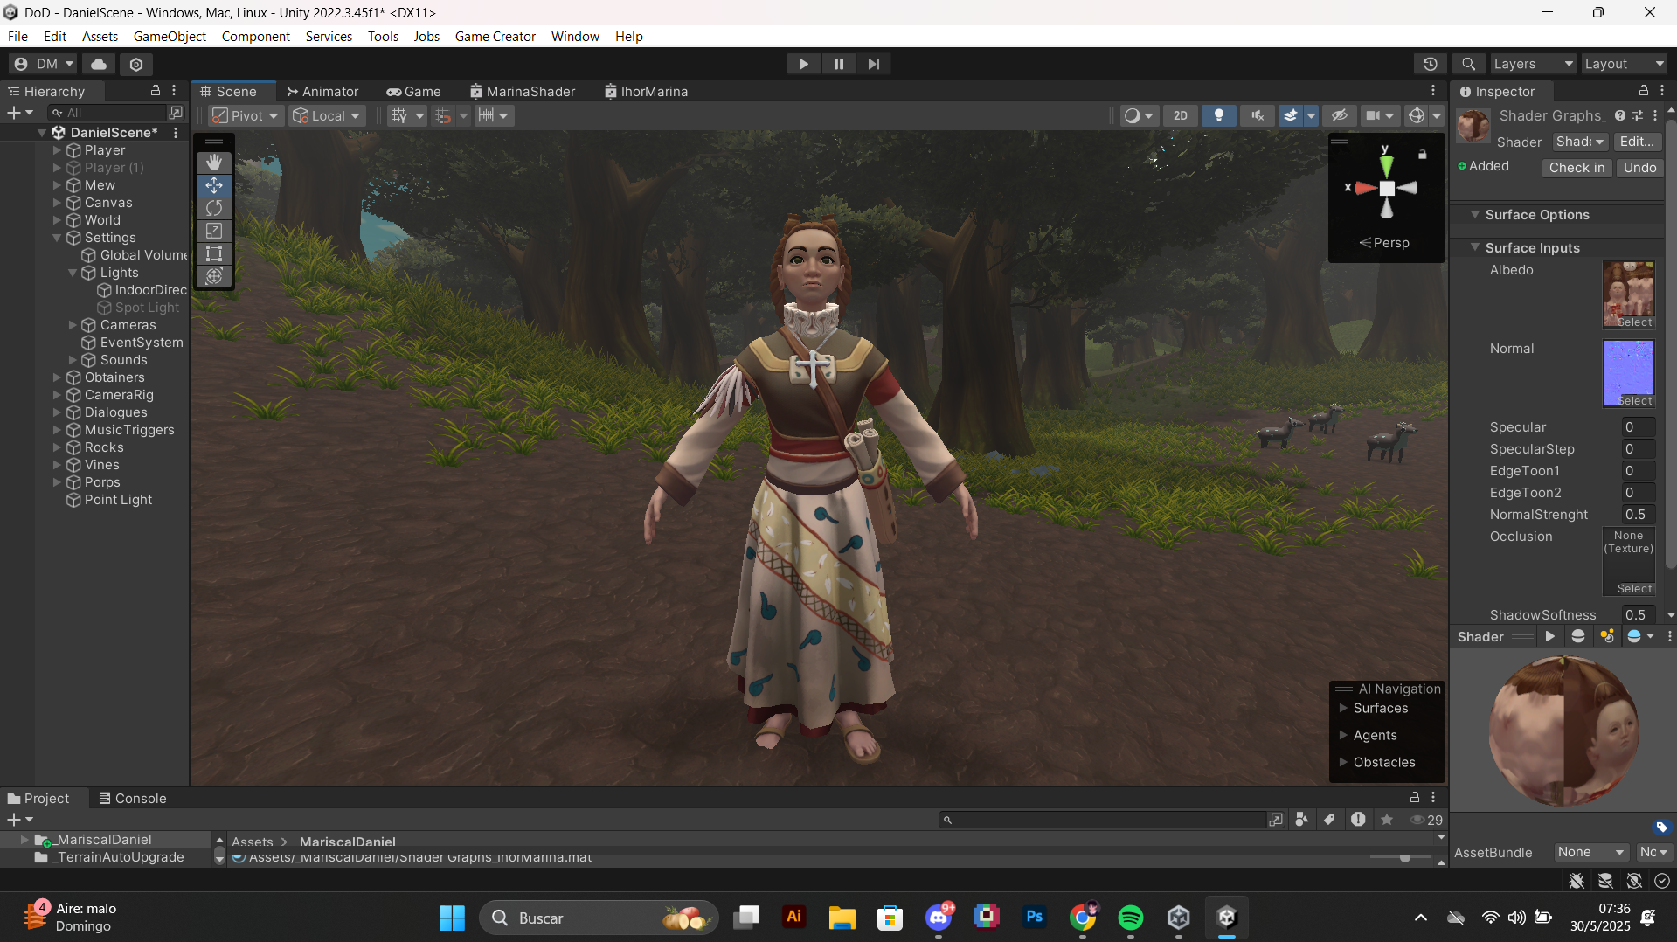The width and height of the screenshot is (1677, 942).
Task: Expand AI Navigation Obstacles
Action: (x=1343, y=762)
